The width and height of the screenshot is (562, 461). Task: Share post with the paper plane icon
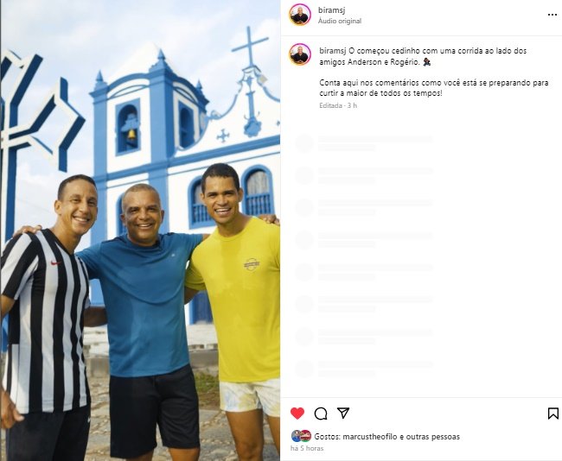pos(343,413)
